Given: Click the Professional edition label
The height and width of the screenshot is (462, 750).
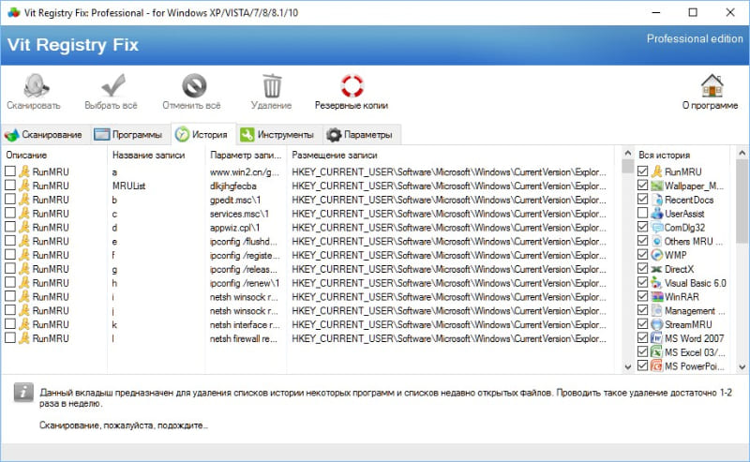Looking at the screenshot, I should coord(695,38).
